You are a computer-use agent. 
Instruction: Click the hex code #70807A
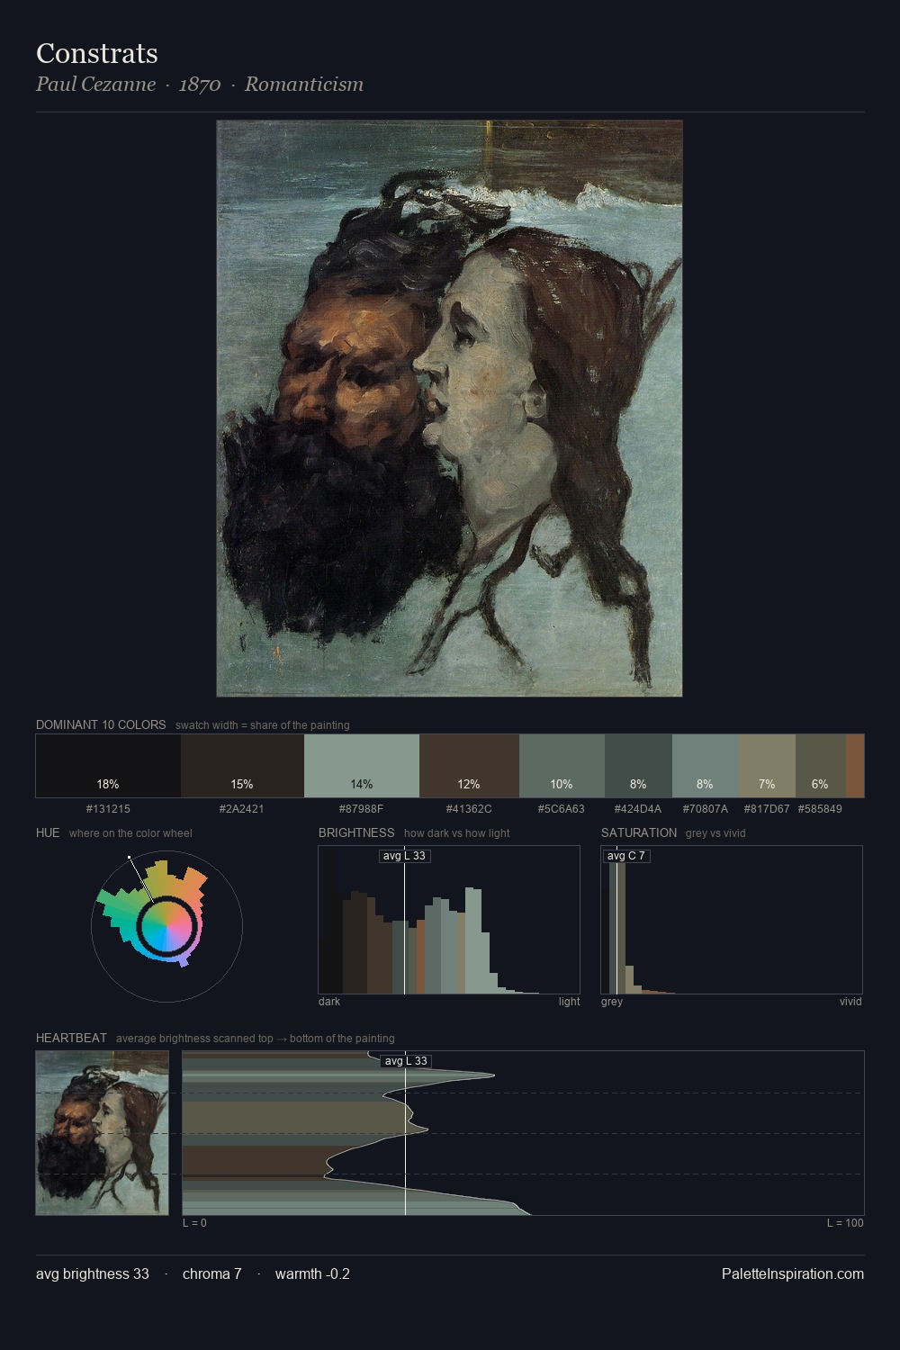tap(706, 809)
